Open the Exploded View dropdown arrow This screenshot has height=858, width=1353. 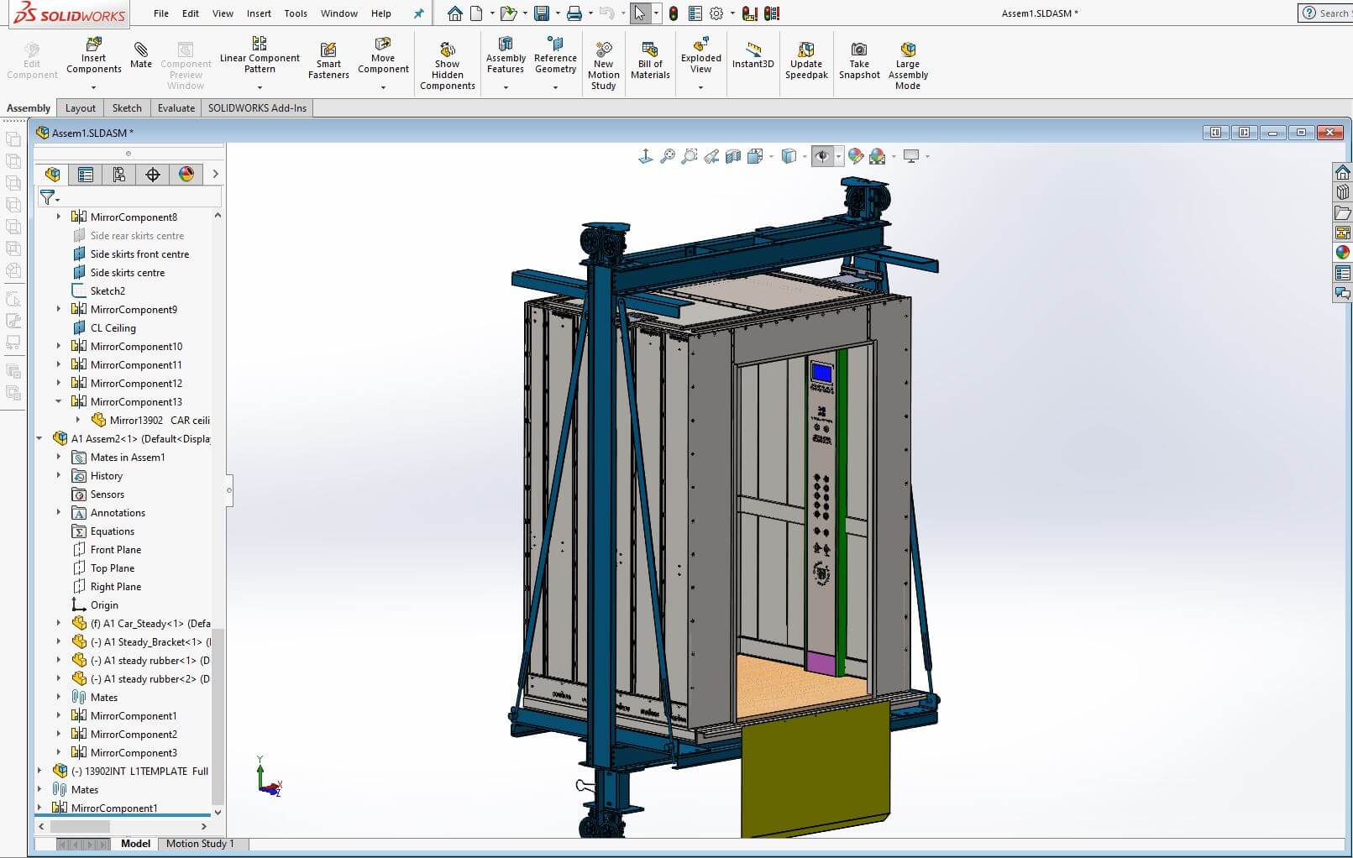tap(700, 87)
